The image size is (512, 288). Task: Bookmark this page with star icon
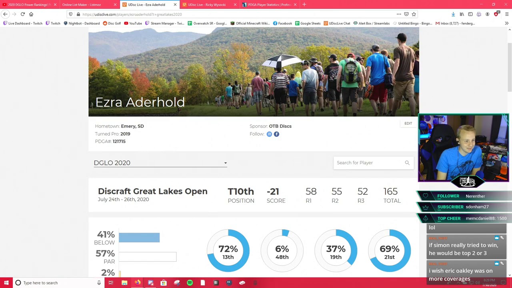tap(414, 14)
